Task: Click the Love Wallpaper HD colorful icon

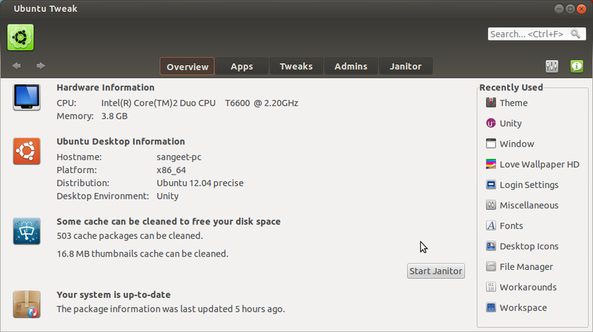Action: (491, 164)
